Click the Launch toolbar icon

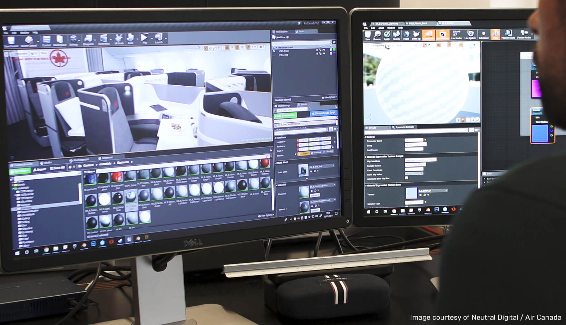tap(159, 38)
